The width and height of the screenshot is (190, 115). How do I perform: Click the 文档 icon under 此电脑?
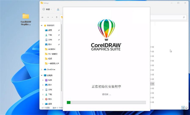point(46,90)
